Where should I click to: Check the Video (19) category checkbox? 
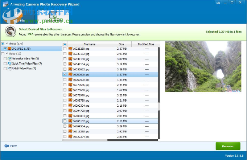[x=3, y=54]
